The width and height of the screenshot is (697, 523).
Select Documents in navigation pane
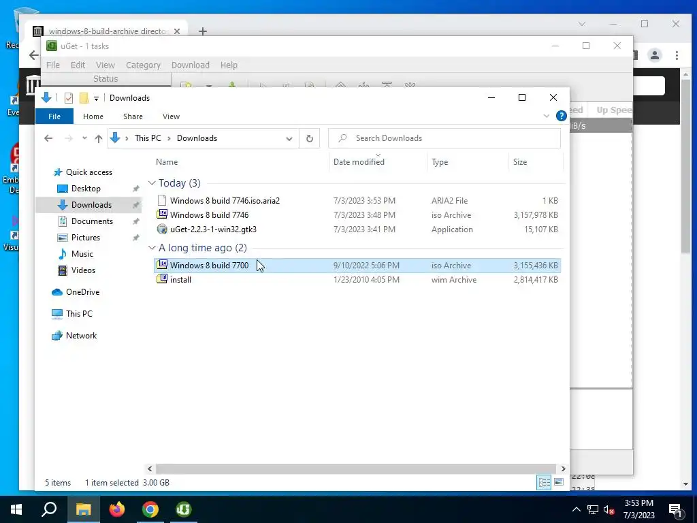[92, 221]
